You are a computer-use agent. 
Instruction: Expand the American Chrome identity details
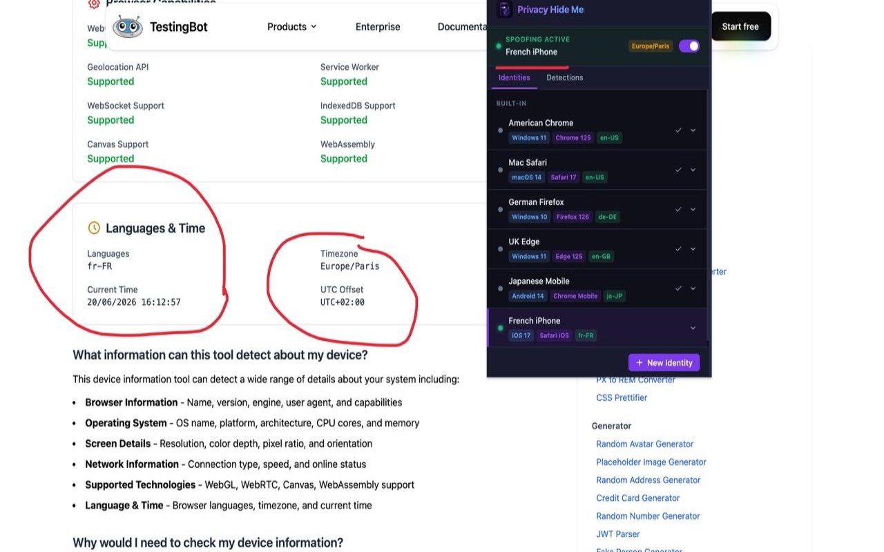point(693,130)
